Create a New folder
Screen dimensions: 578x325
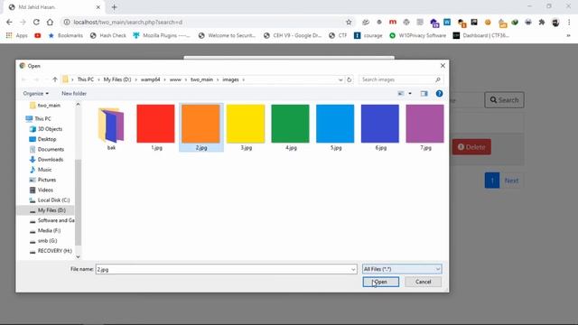74,94
